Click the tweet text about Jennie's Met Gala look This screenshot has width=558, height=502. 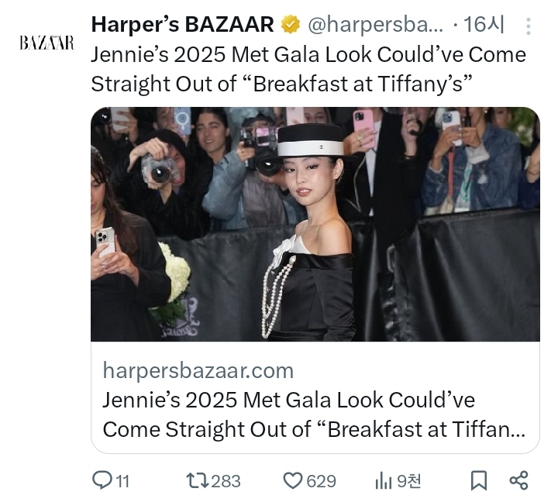pos(308,69)
